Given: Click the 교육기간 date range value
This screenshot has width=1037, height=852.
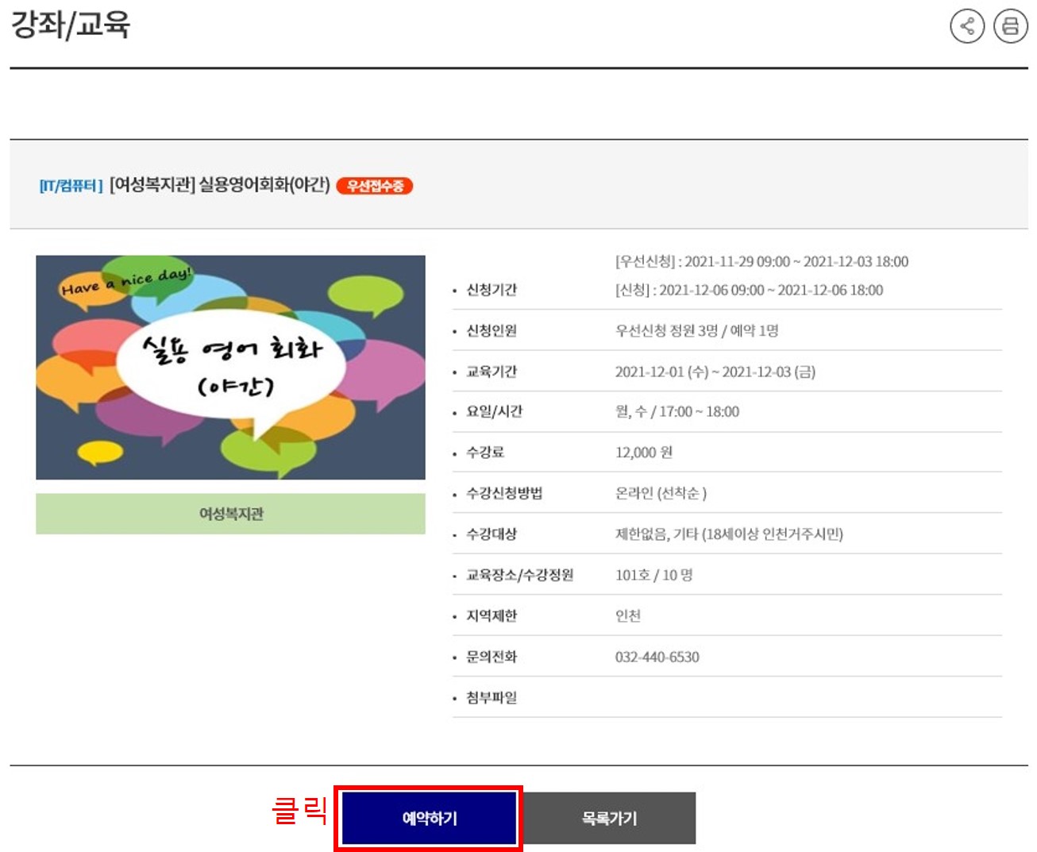Looking at the screenshot, I should [x=715, y=372].
